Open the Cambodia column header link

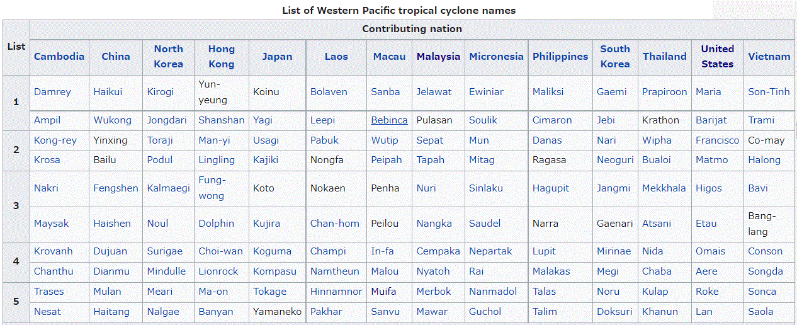(59, 57)
